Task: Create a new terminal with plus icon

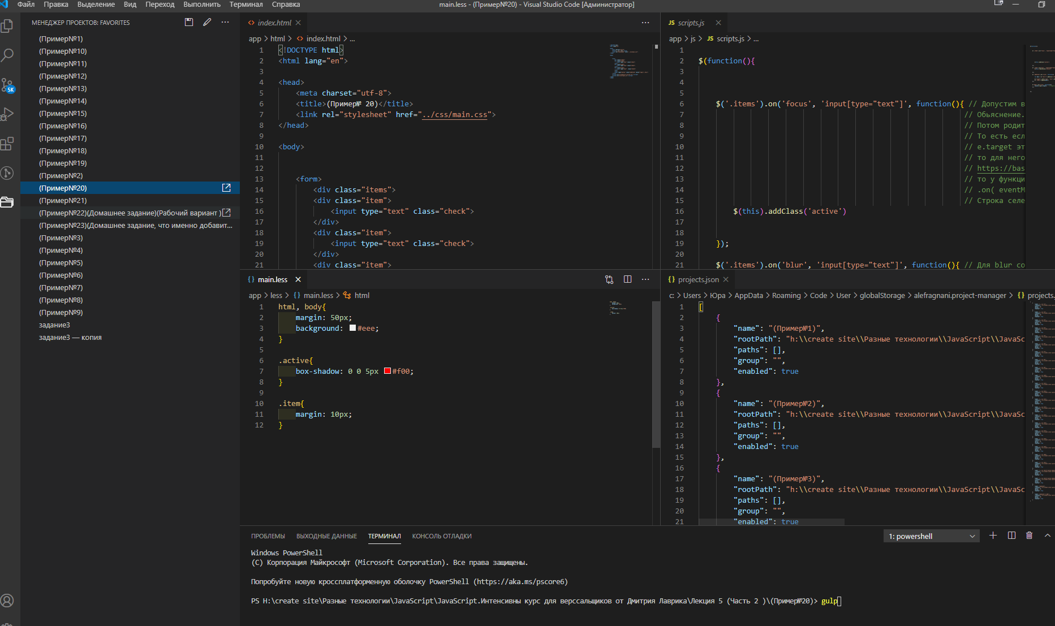Action: (x=993, y=536)
